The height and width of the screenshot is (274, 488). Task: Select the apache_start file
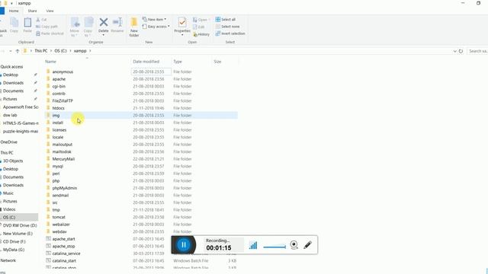point(63,239)
